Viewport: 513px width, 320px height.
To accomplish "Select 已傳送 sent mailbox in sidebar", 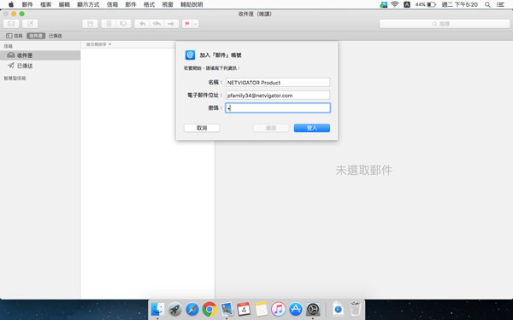I will pyautogui.click(x=40, y=66).
